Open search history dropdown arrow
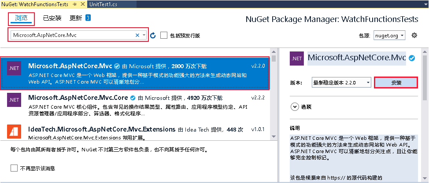429x183 pixels. pyautogui.click(x=144, y=35)
